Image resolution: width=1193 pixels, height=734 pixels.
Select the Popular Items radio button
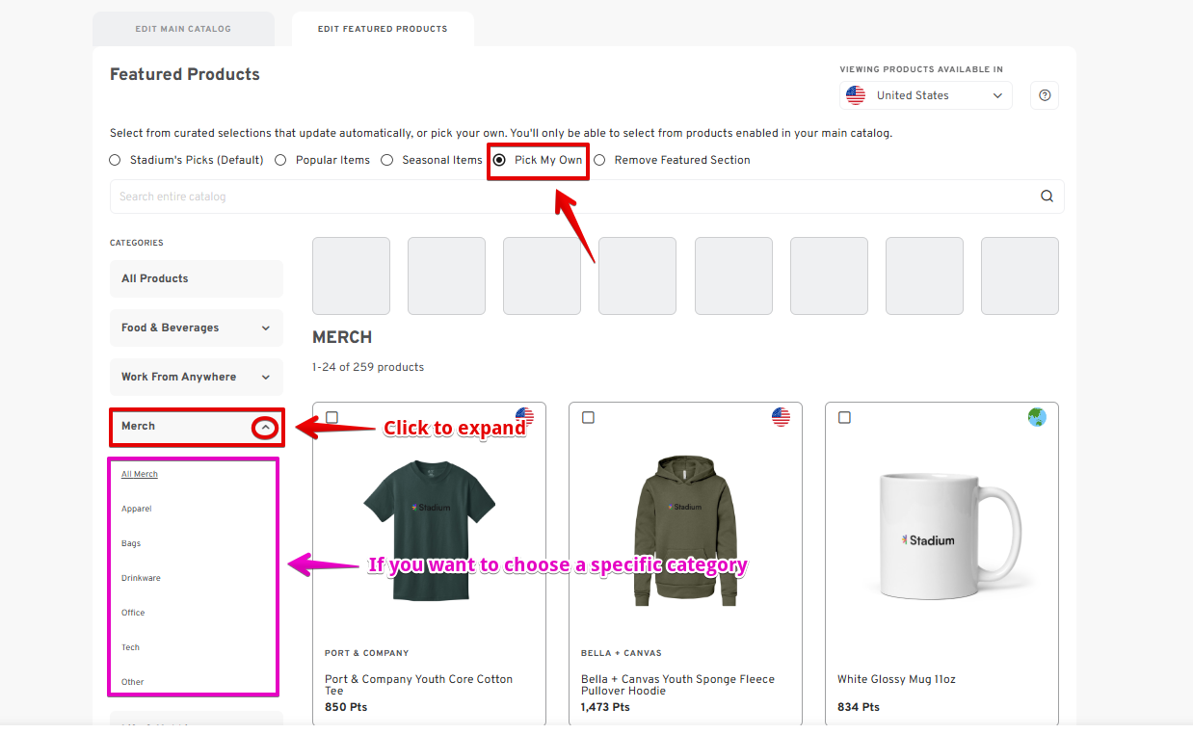point(280,160)
